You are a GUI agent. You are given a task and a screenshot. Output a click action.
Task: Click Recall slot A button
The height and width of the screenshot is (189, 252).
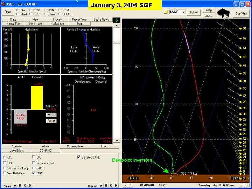coord(101,185)
